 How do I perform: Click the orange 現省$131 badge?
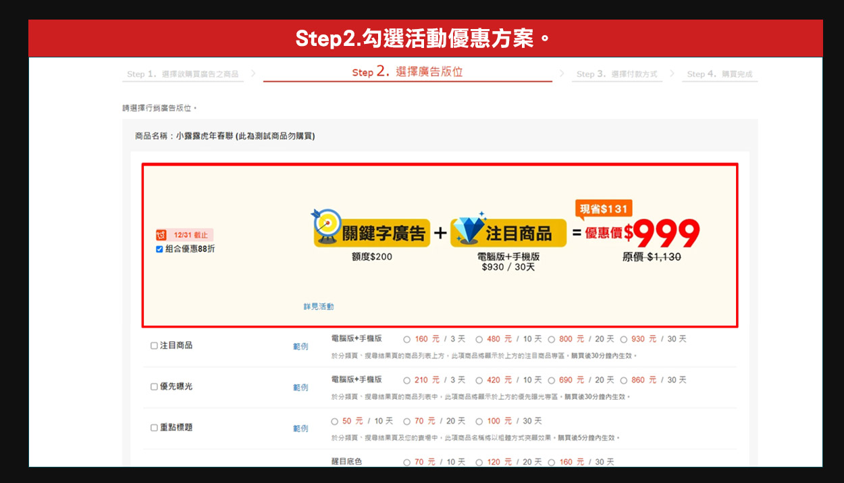pyautogui.click(x=603, y=209)
